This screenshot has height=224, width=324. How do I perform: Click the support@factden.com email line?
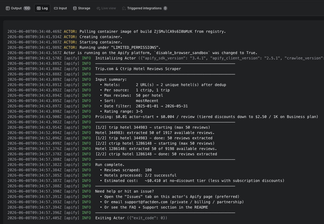(x=126, y=202)
